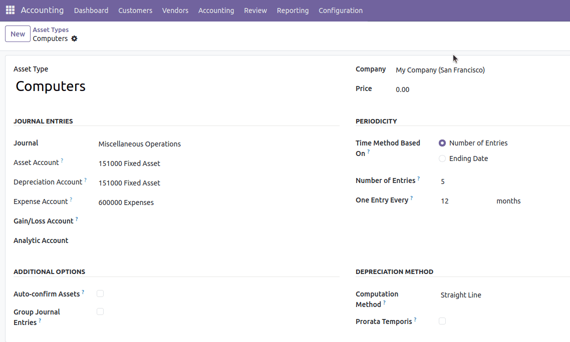Image resolution: width=570 pixels, height=342 pixels.
Task: Open the Reporting menu
Action: 293,10
